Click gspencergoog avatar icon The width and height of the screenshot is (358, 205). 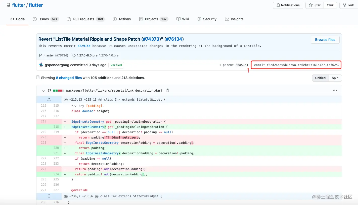41,65
